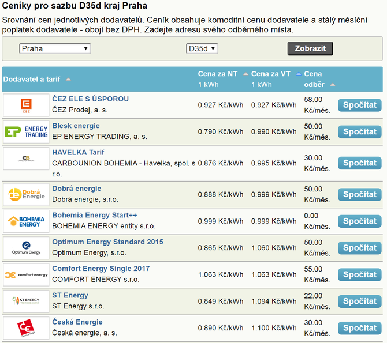Select the BOHEMIA ENERGY entity s.r.o. text
Image resolution: width=387 pixels, height=343 pixels.
click(103, 226)
